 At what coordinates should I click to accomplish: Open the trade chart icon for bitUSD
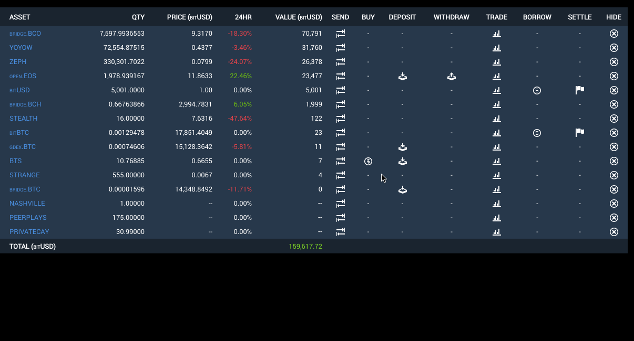[x=497, y=90]
